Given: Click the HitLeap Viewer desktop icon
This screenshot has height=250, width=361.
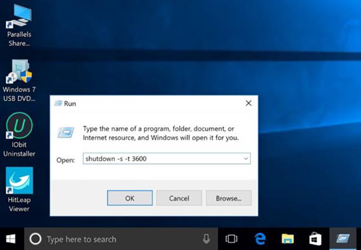Looking at the screenshot, I should coord(19,181).
